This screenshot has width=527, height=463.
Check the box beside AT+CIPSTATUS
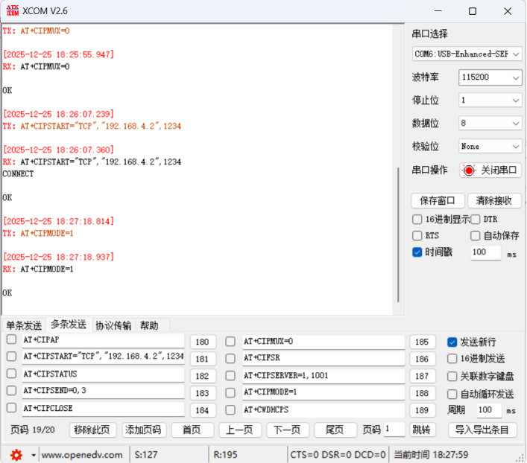(x=11, y=374)
